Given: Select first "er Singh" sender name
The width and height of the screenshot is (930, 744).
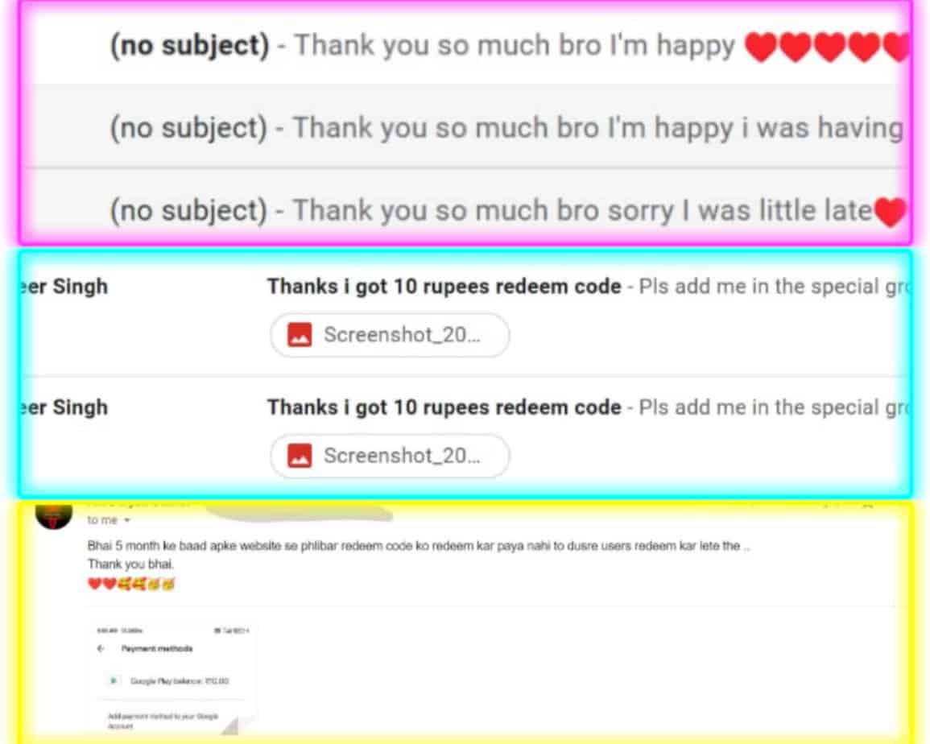Looking at the screenshot, I should tap(64, 287).
